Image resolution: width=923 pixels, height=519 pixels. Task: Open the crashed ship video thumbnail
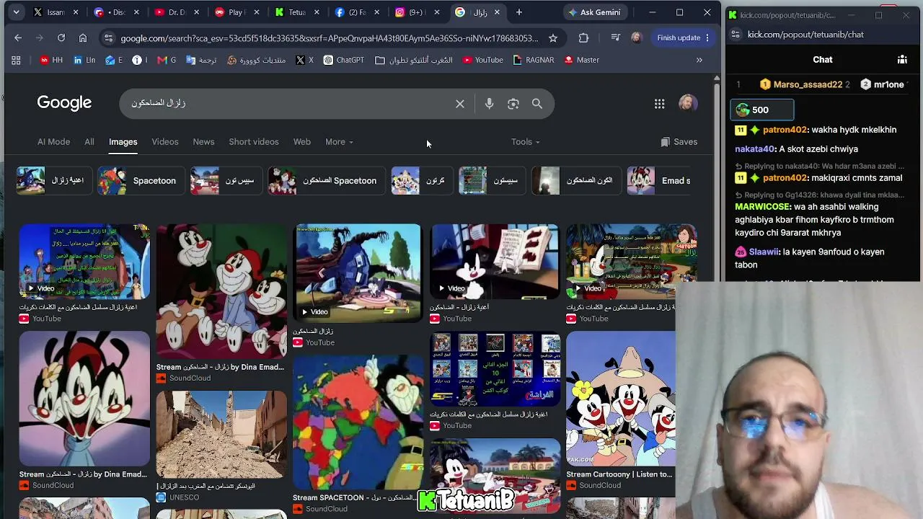pos(358,272)
